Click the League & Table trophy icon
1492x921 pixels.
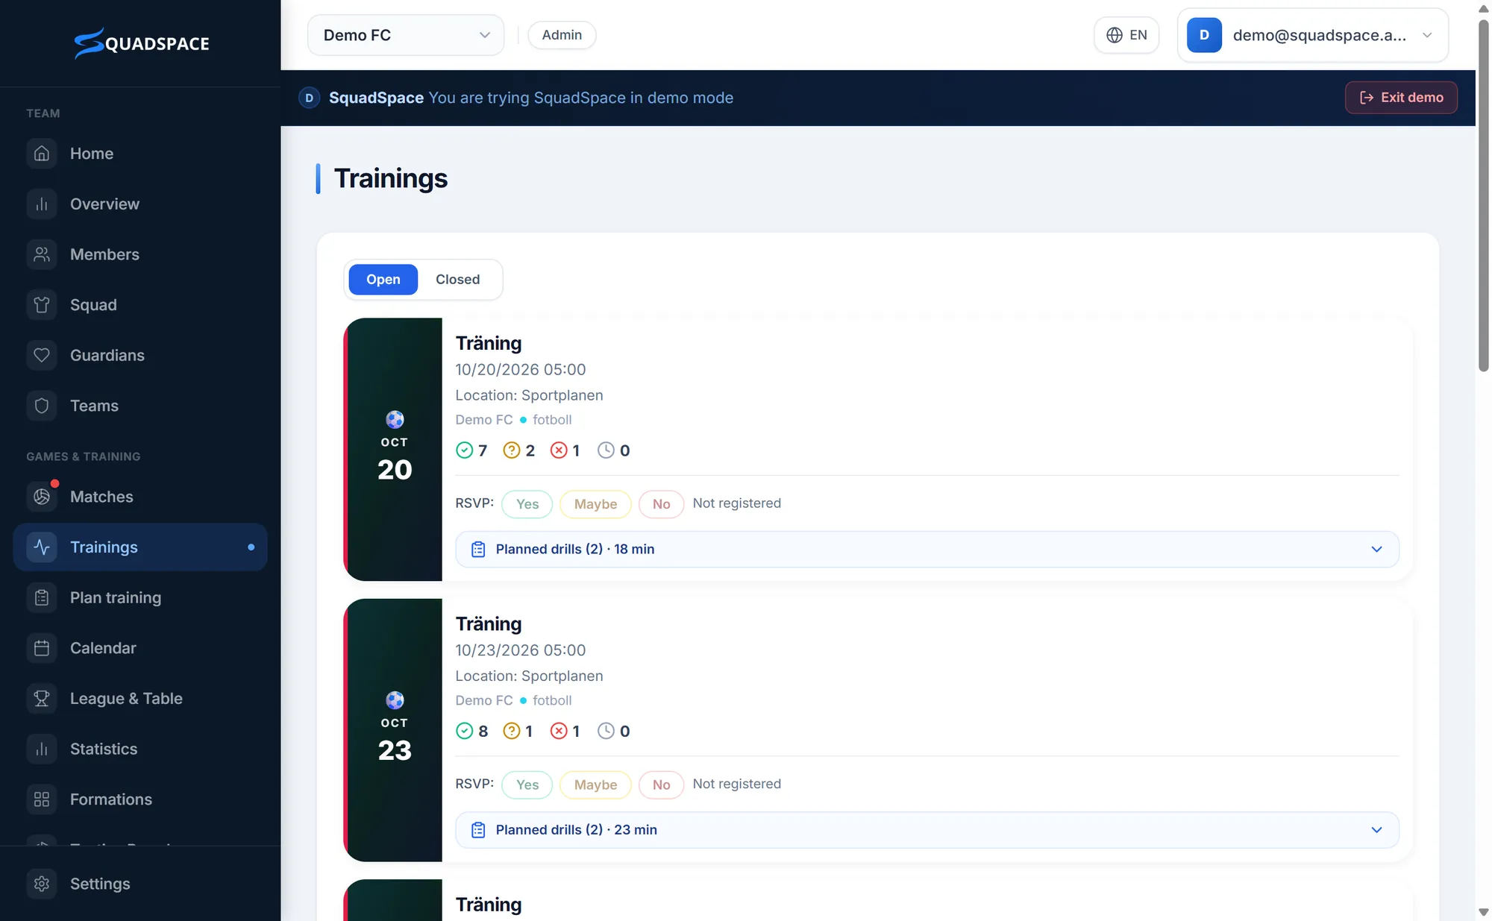tap(42, 699)
